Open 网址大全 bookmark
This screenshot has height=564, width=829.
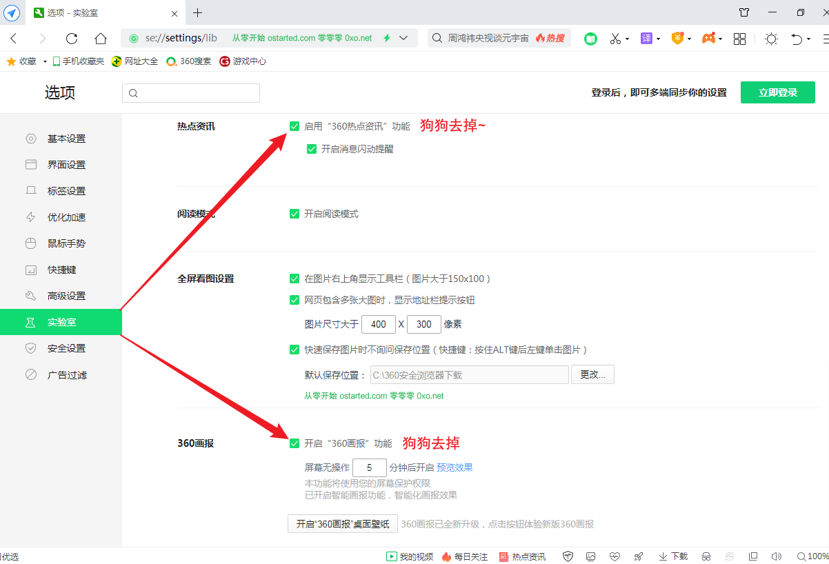(135, 61)
